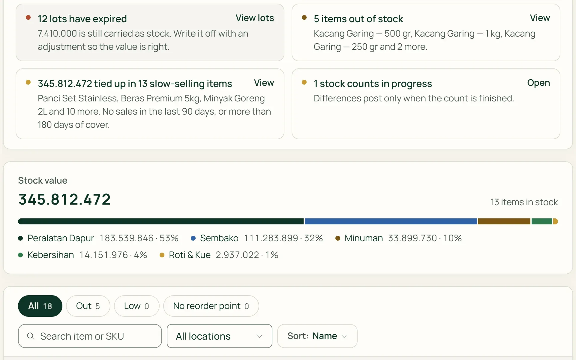Click the dot next to out of stock alert
This screenshot has height=360, width=576.
point(304,17)
